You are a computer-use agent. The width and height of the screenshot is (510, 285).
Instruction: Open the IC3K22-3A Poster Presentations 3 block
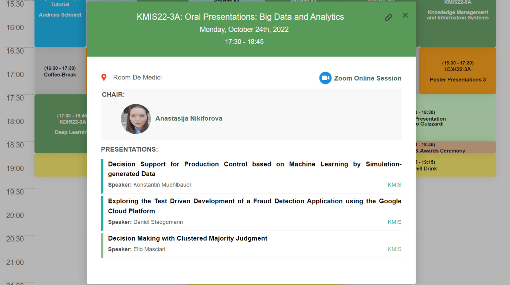(458, 71)
